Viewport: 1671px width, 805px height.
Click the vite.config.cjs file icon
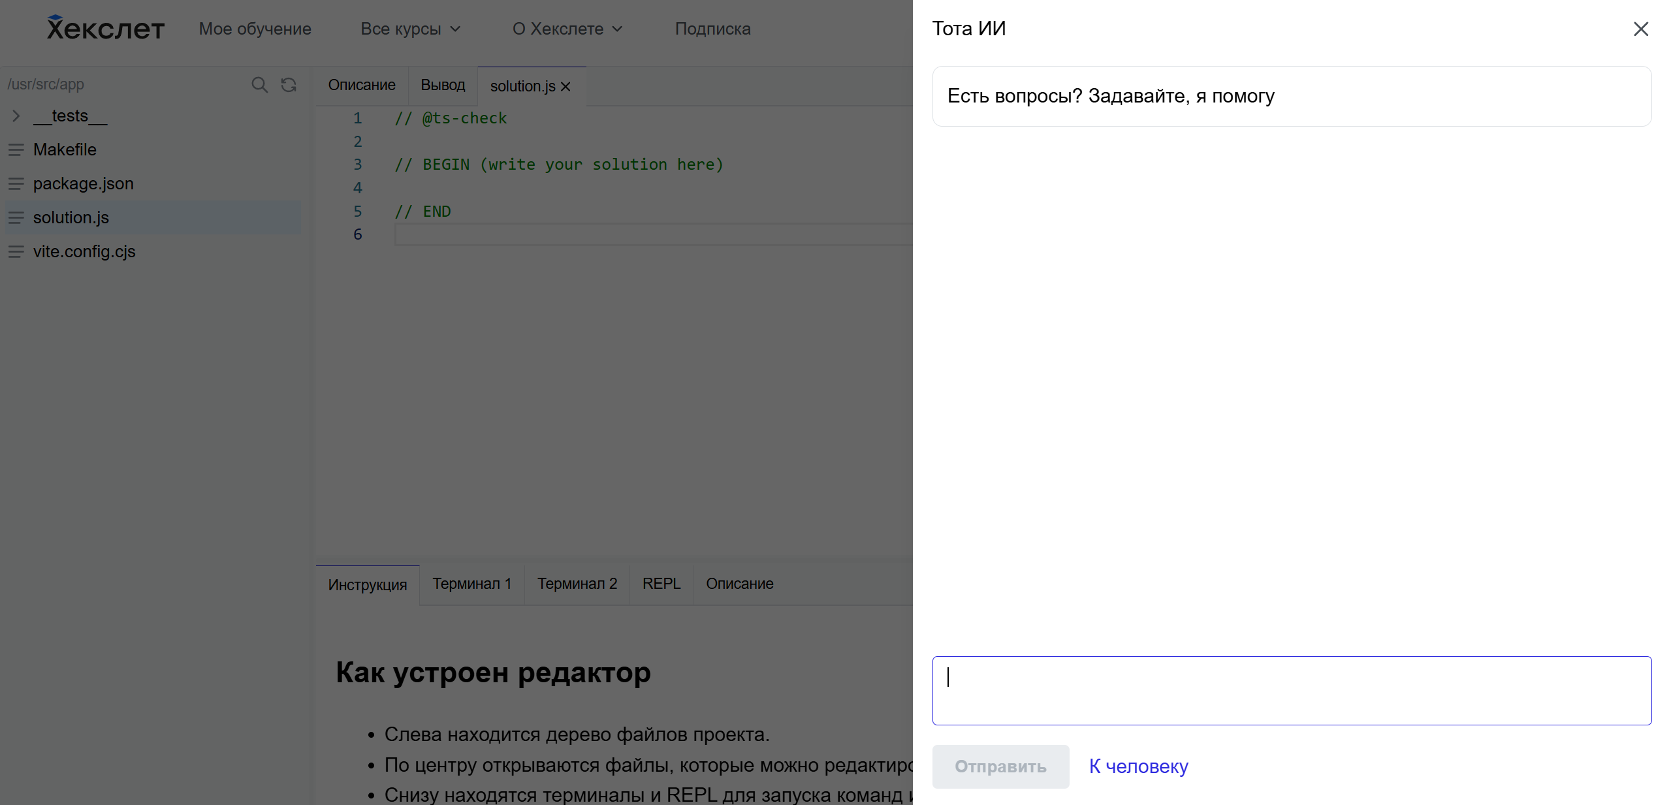click(x=16, y=251)
